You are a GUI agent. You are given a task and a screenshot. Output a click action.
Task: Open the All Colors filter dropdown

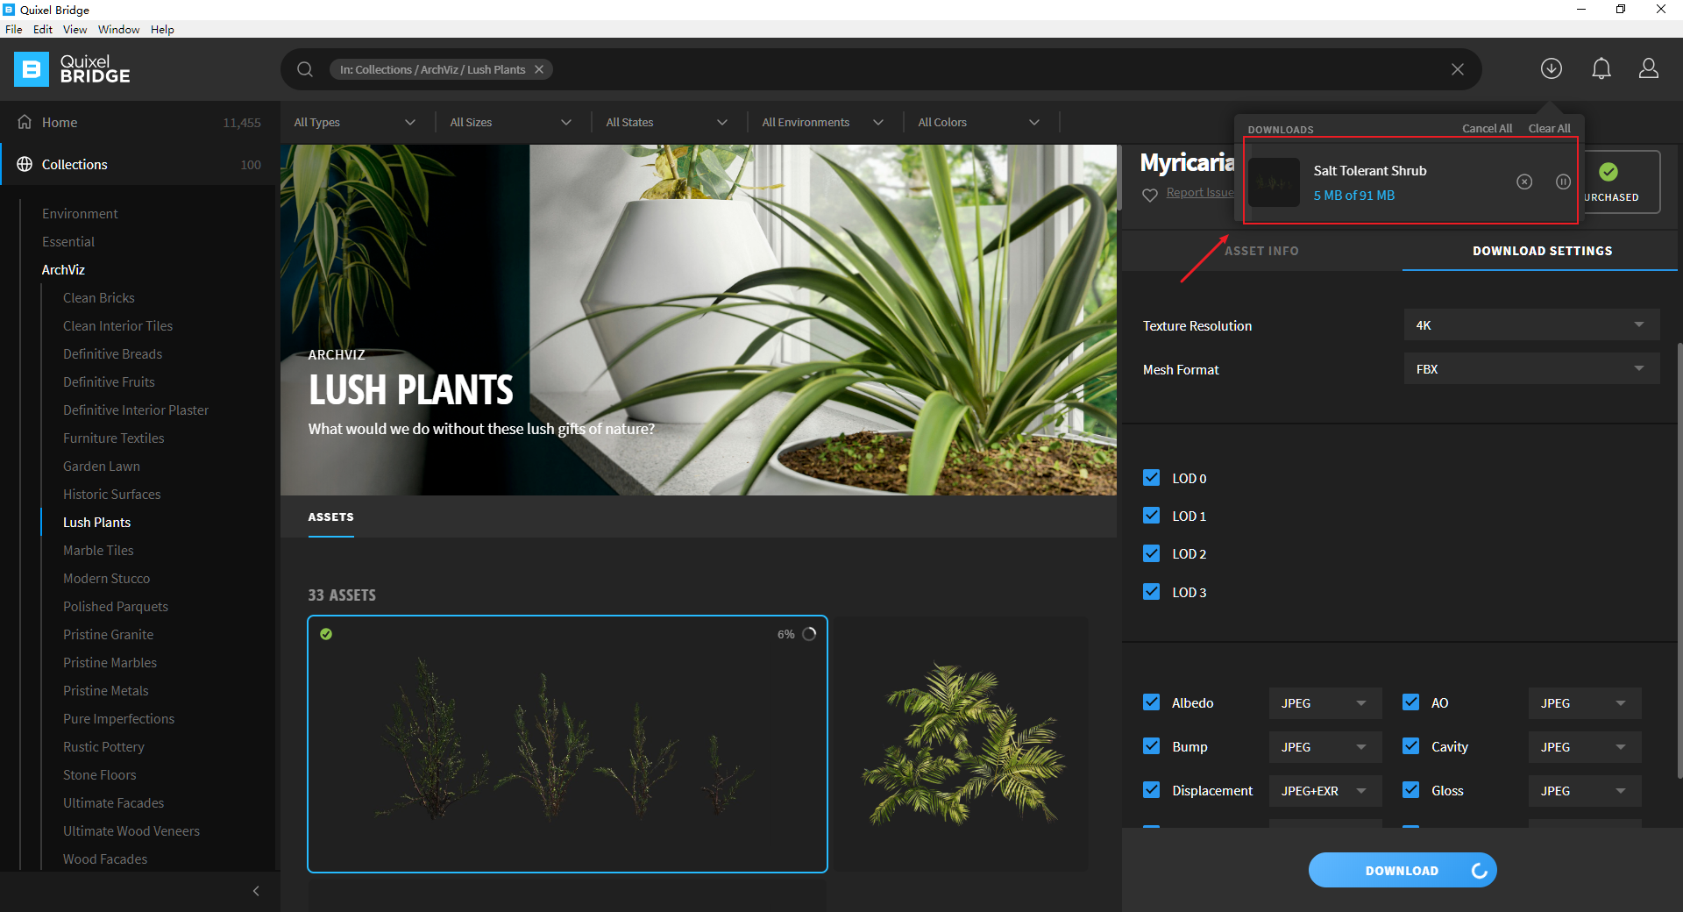click(x=979, y=122)
